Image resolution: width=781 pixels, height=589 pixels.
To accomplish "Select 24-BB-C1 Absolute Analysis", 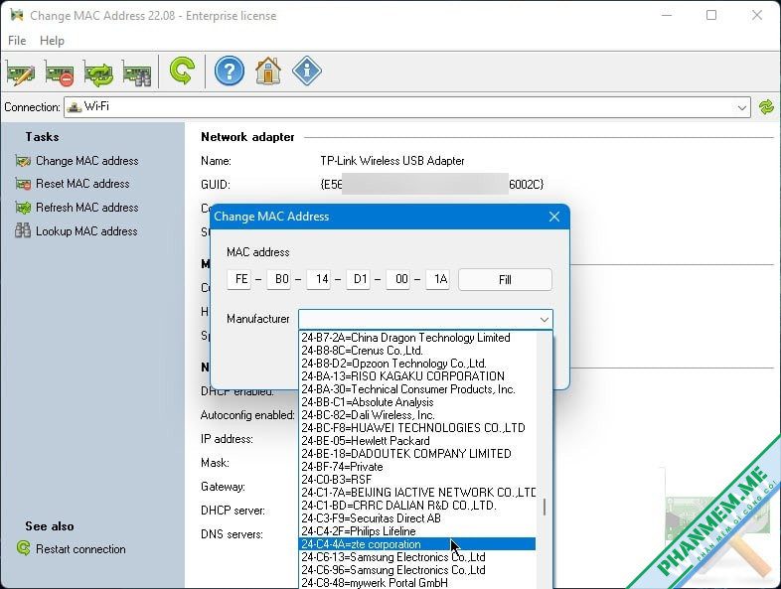I will (417, 402).
